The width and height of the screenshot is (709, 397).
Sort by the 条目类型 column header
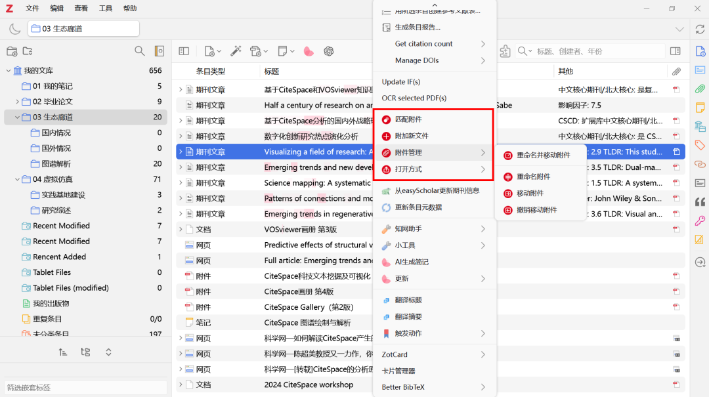(x=211, y=72)
